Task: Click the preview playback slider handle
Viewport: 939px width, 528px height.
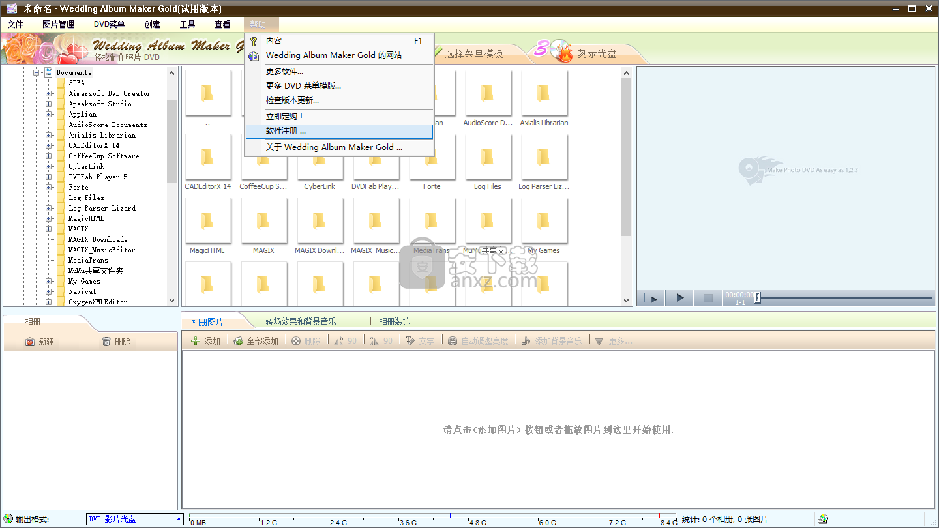Action: coord(758,298)
